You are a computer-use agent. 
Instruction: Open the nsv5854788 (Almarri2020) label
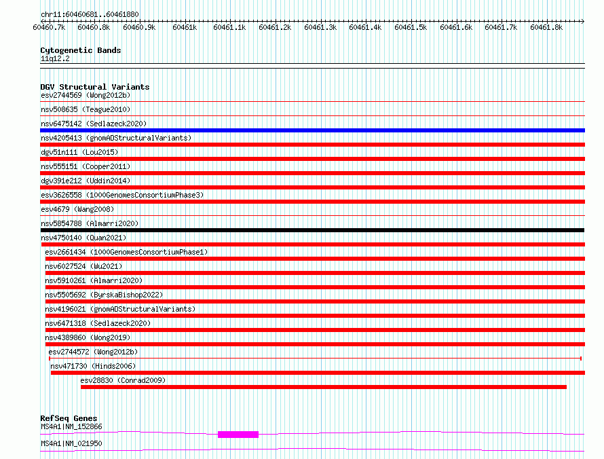click(x=90, y=223)
